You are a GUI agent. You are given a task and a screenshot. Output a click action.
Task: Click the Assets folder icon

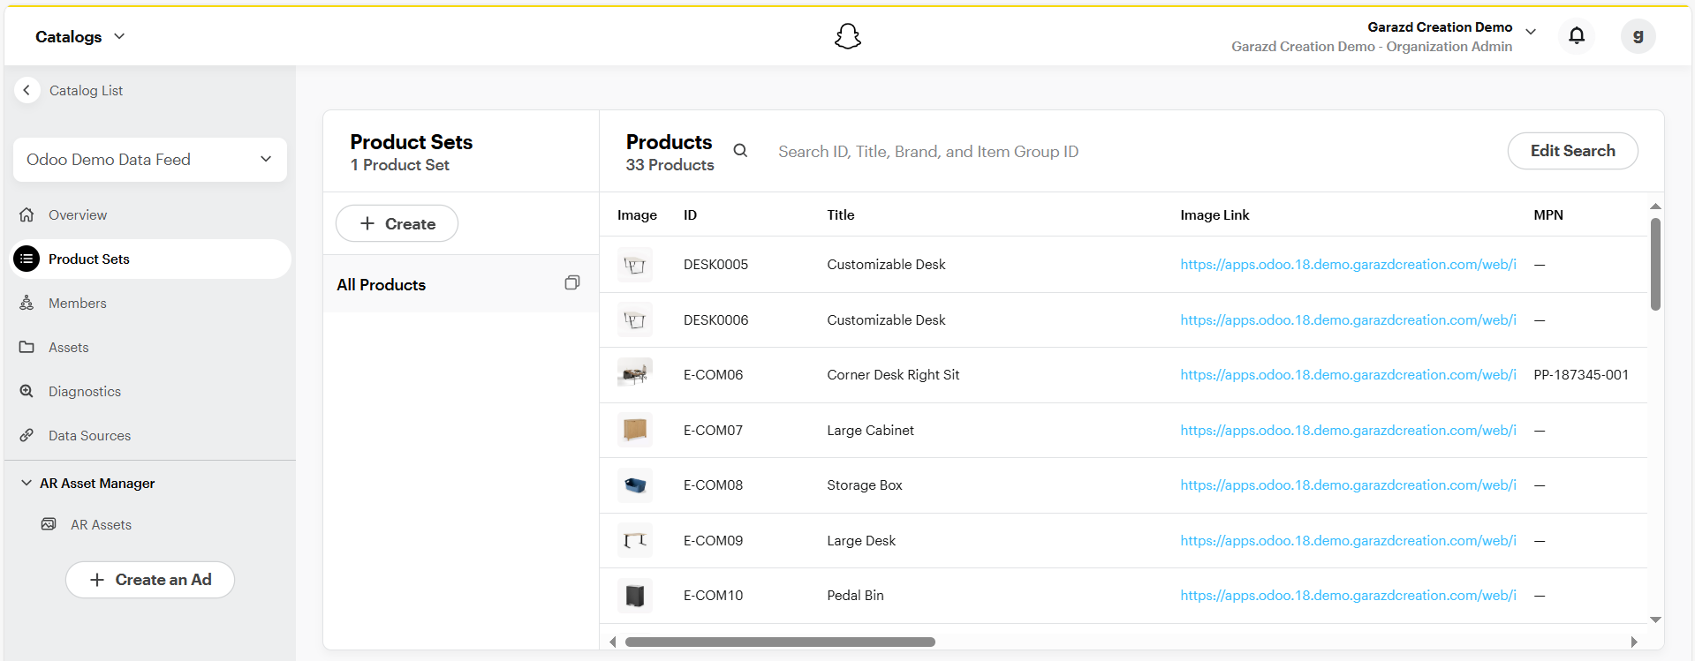(x=26, y=347)
